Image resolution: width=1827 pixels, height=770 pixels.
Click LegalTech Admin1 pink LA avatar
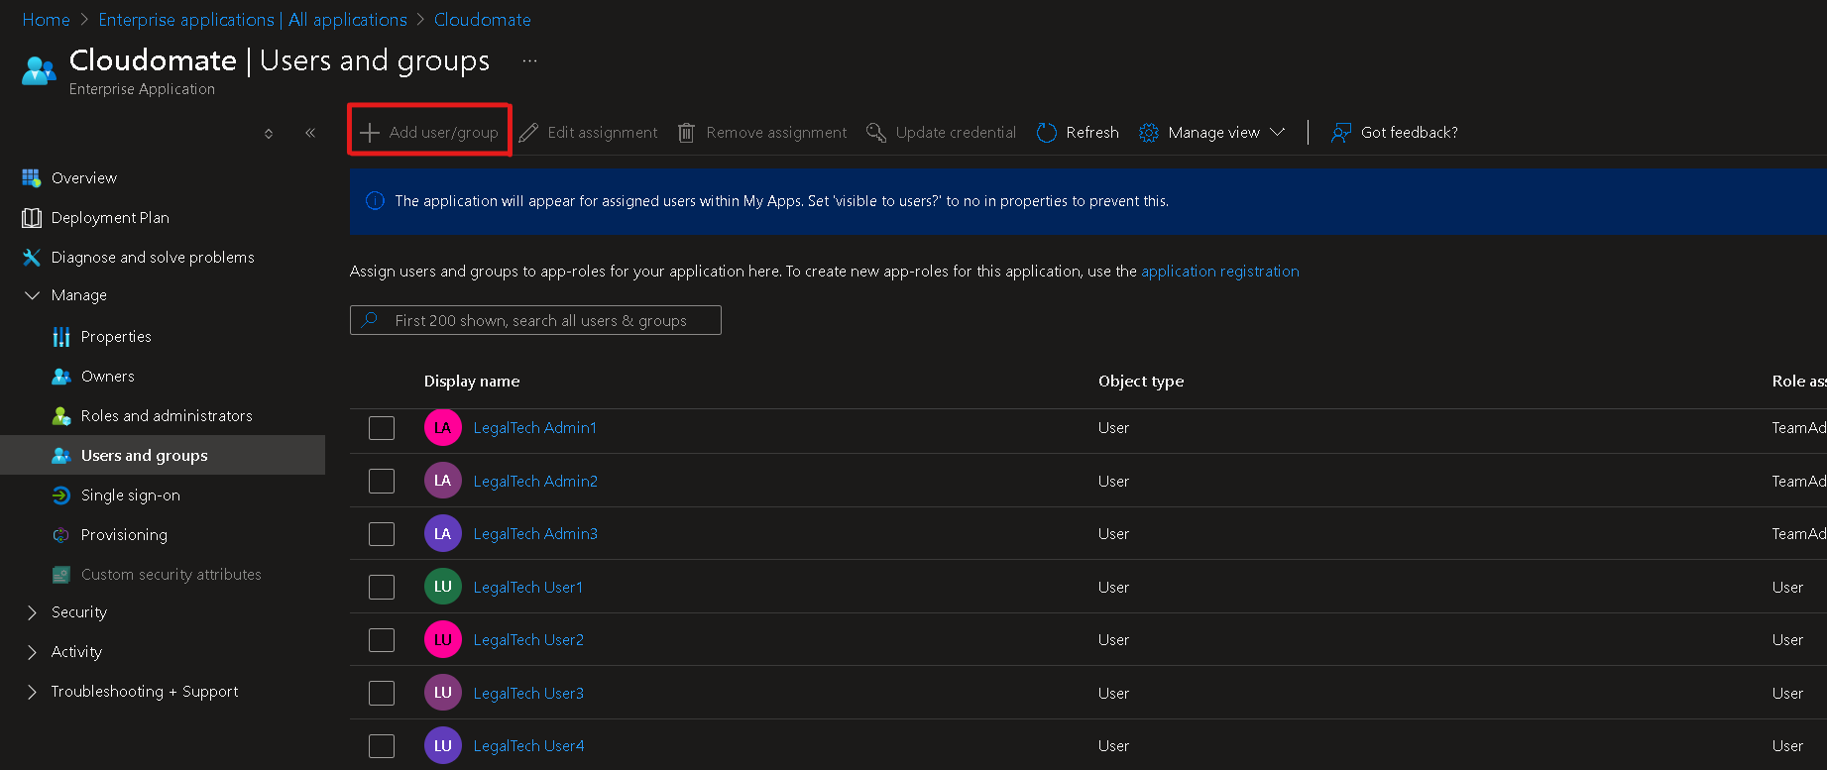tap(443, 428)
